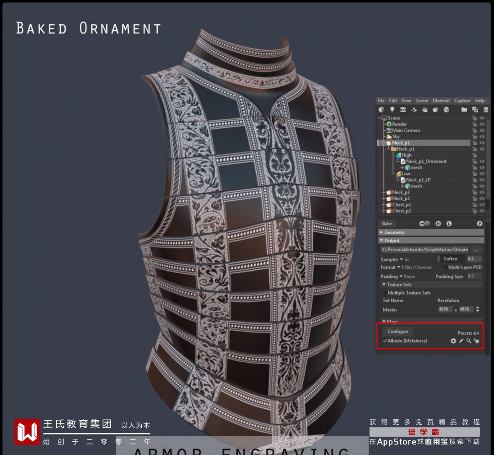
Task: Open the Capture menu
Action: pyautogui.click(x=462, y=101)
